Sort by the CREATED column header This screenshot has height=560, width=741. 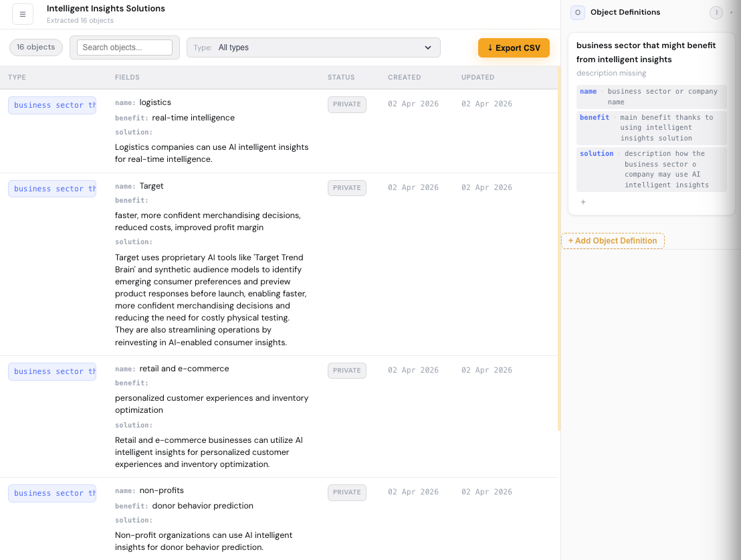click(x=405, y=77)
